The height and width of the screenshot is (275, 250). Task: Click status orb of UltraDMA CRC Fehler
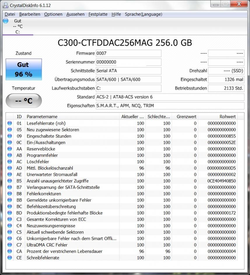[x=10, y=245]
